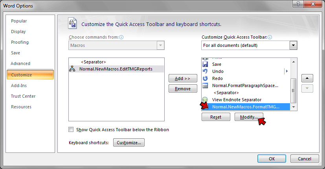Click the info icon beside Choose commands from
Screen dimensions: 325x169
pos(121,37)
